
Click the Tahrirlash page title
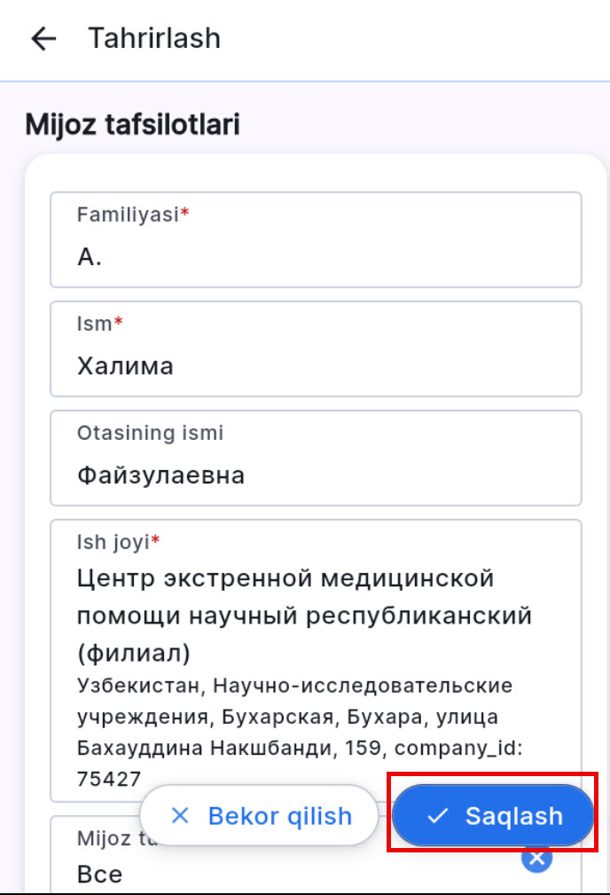tap(154, 37)
